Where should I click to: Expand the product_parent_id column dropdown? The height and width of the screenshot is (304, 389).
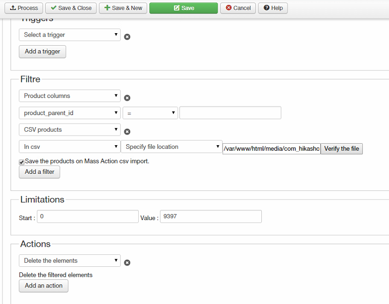pyautogui.click(x=69, y=113)
